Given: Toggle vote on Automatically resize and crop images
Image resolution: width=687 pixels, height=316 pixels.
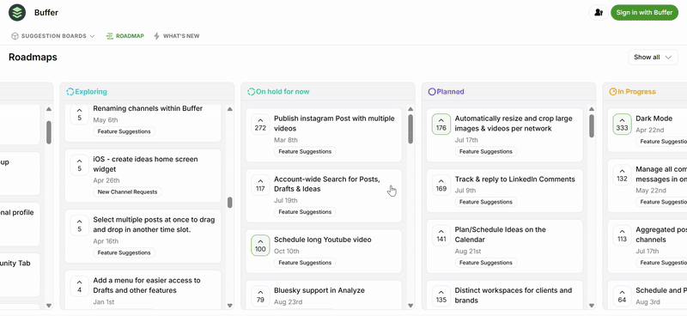Looking at the screenshot, I should (441, 124).
